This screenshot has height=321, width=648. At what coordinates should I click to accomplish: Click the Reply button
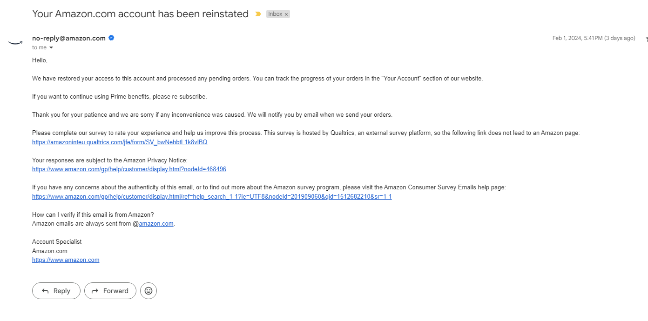pyautogui.click(x=56, y=291)
